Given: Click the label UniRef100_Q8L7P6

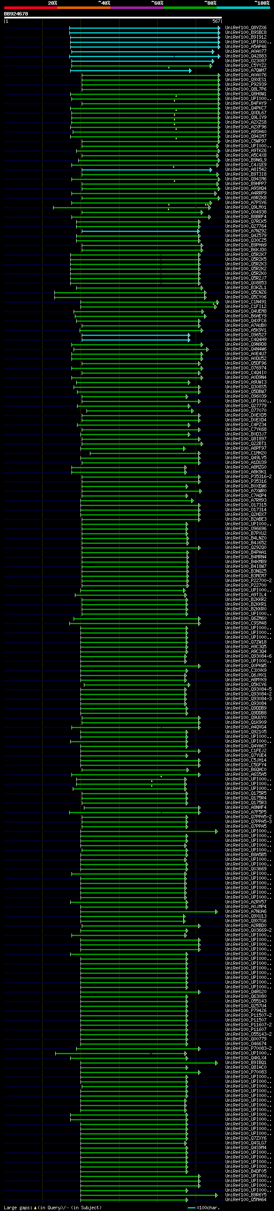Looking at the screenshot, I should [246, 89].
